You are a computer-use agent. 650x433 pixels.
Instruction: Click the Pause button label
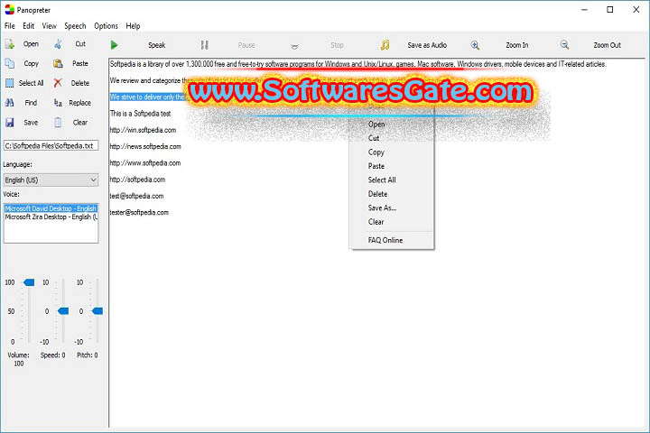pyautogui.click(x=246, y=45)
